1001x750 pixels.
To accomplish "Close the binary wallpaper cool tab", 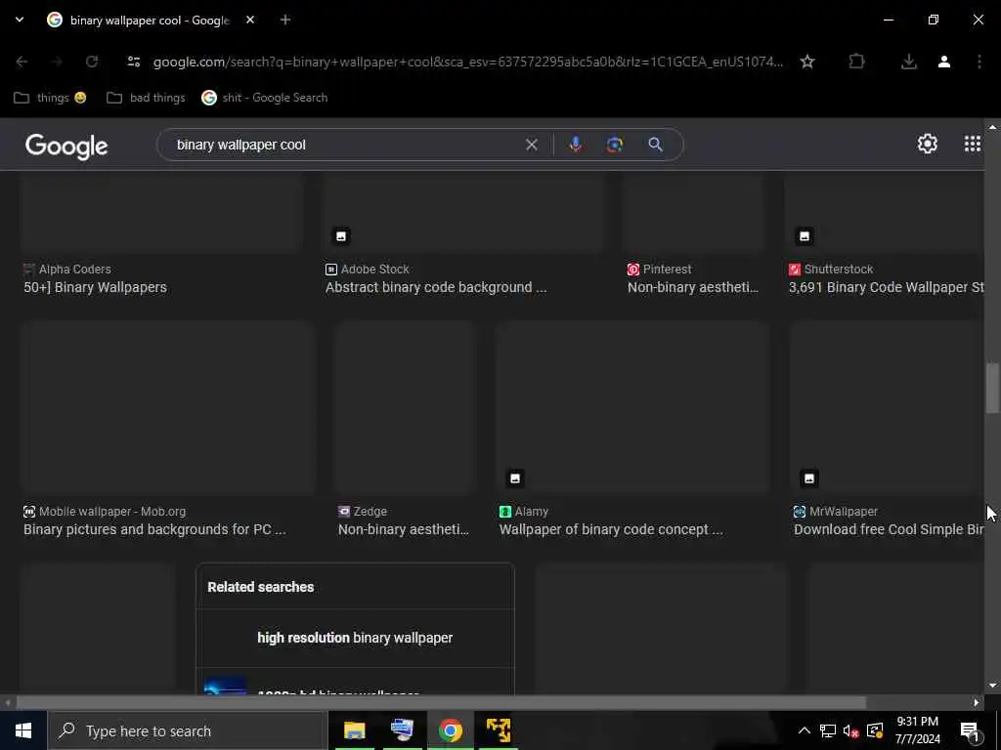I will pos(250,20).
